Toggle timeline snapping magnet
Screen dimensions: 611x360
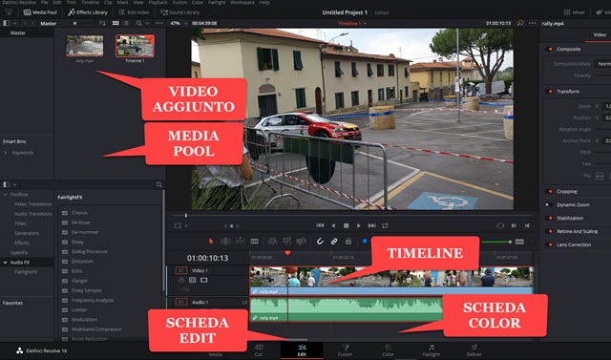pos(320,242)
